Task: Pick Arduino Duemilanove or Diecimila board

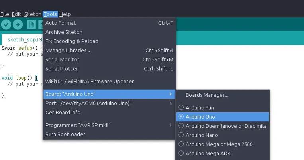Action: (x=226, y=126)
